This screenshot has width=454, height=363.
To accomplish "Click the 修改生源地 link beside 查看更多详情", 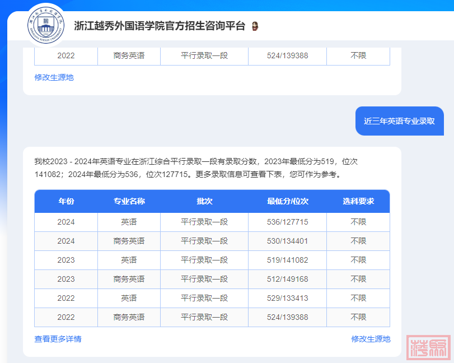I will (x=371, y=339).
